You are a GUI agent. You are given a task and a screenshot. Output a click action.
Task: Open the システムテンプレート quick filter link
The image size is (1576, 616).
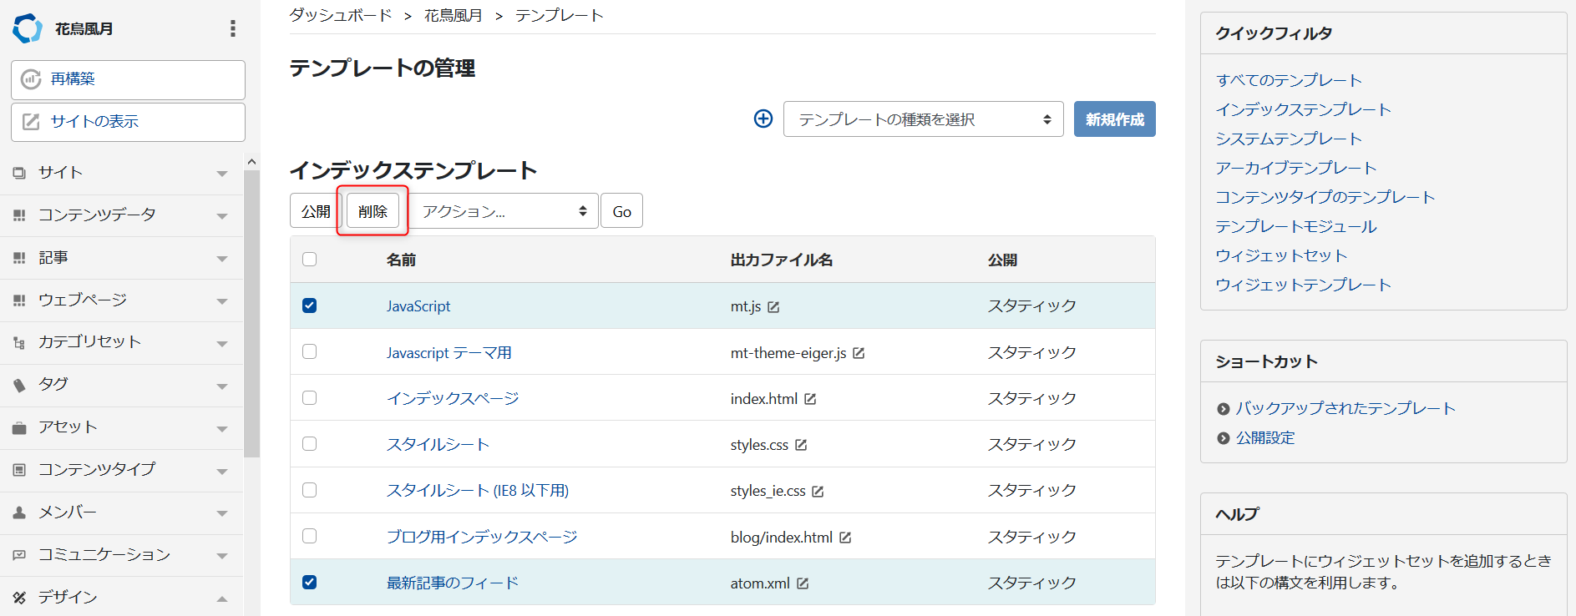(x=1289, y=139)
